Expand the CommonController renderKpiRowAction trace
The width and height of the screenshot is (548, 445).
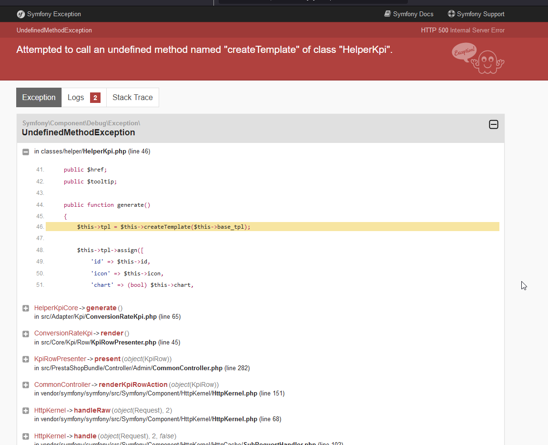pyautogui.click(x=26, y=385)
